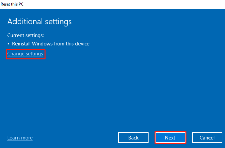Viewport: 225px width, 148px height.
Task: Proceed by clicking Next
Action: click(x=170, y=138)
